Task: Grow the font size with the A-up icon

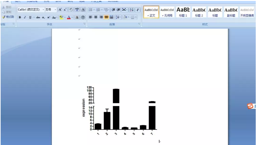Action: point(60,10)
